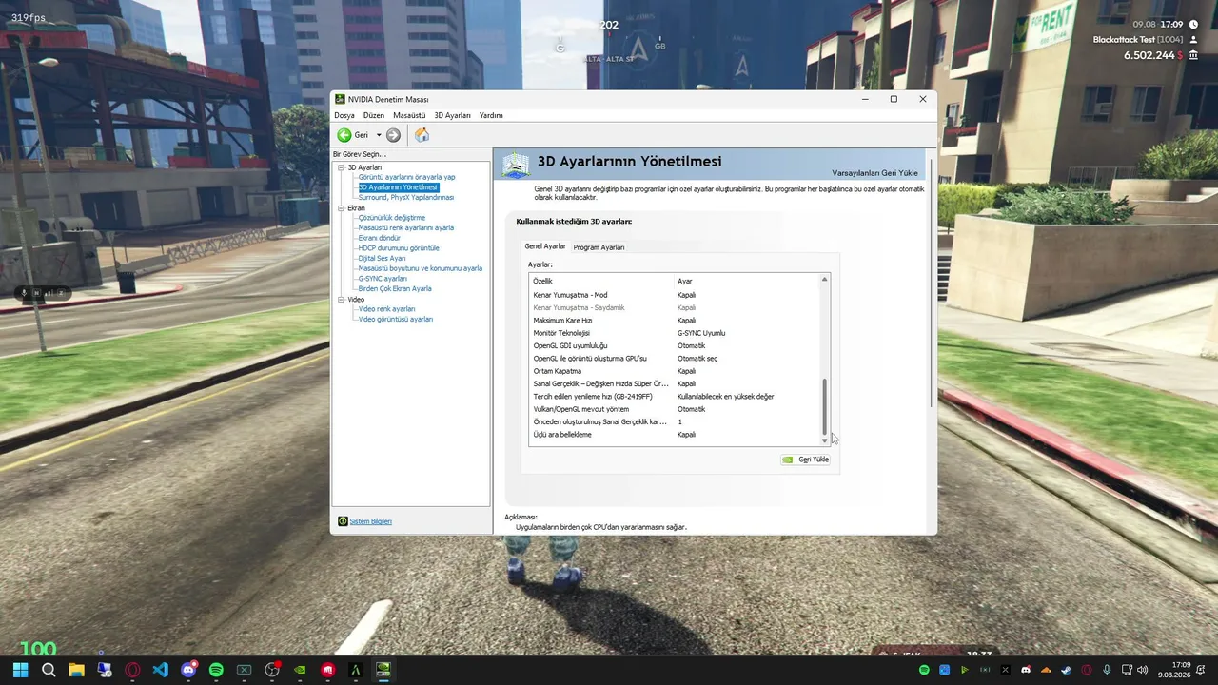The width and height of the screenshot is (1218, 685).
Task: Collapse the 3D Ayarları tree node
Action: (x=340, y=167)
